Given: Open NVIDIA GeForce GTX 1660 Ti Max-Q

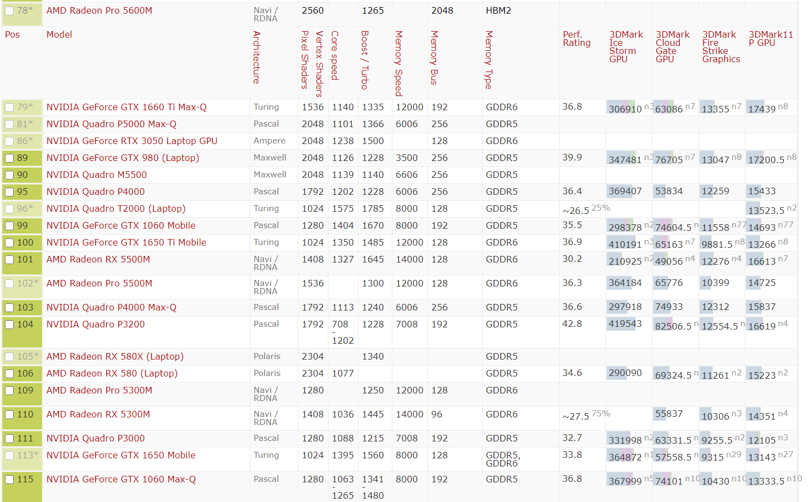Looking at the screenshot, I should tap(126, 107).
